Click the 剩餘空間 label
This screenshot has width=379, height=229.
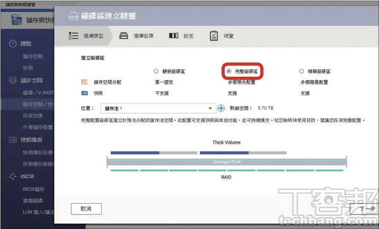point(241,108)
